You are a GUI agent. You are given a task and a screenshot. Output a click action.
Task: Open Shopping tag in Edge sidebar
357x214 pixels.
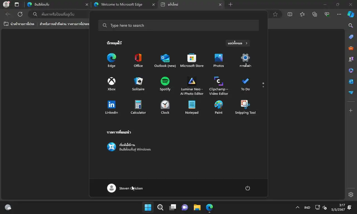click(x=351, y=37)
